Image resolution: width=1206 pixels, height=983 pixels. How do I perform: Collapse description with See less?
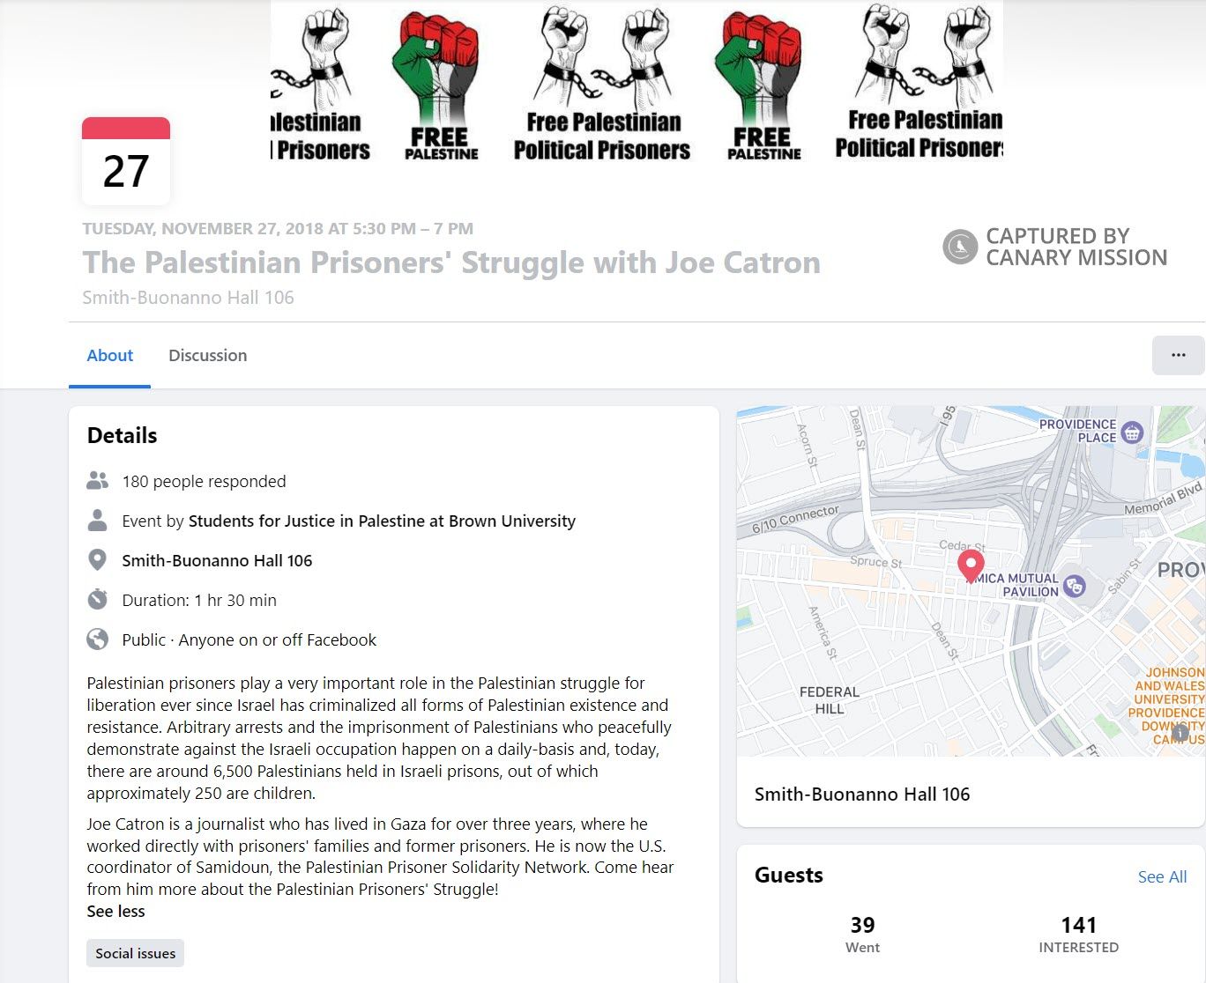pos(115,912)
